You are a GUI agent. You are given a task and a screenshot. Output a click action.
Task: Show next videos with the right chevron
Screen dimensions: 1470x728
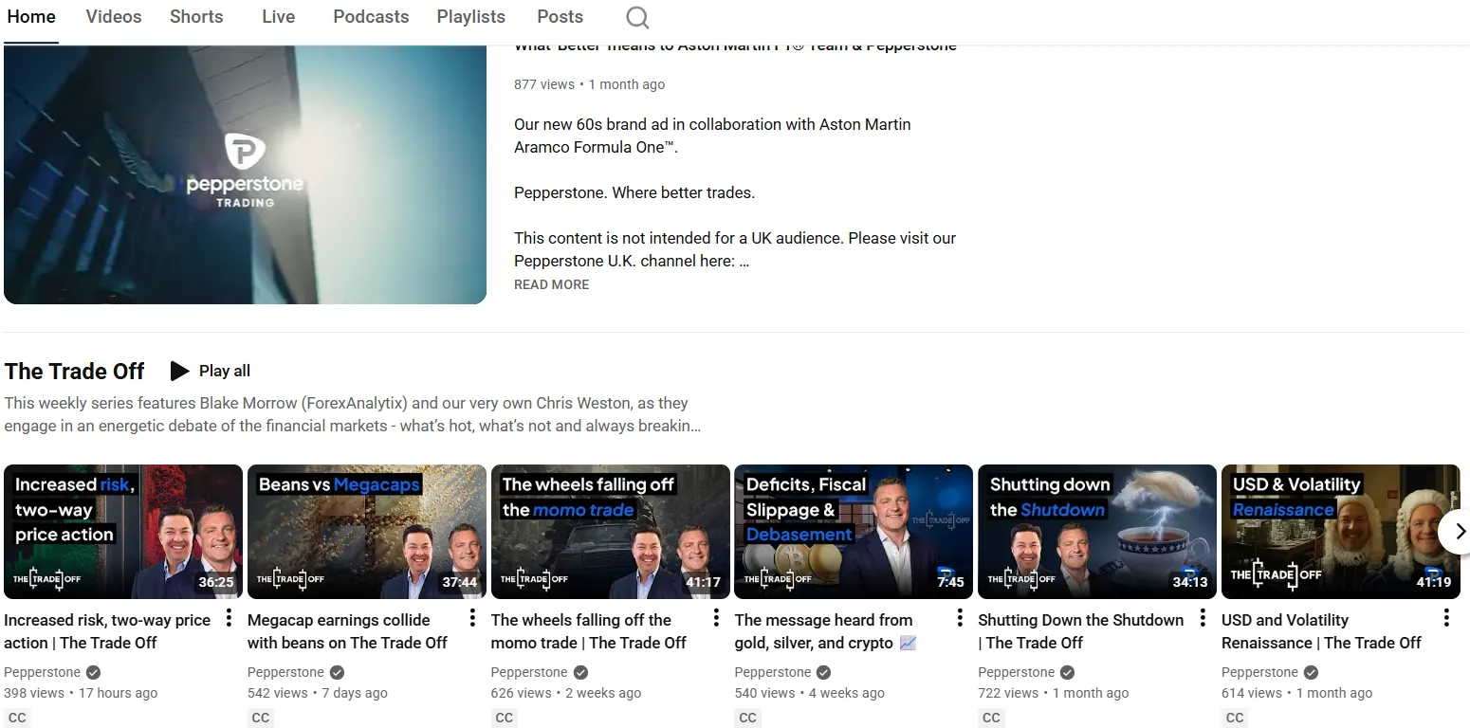(1459, 531)
